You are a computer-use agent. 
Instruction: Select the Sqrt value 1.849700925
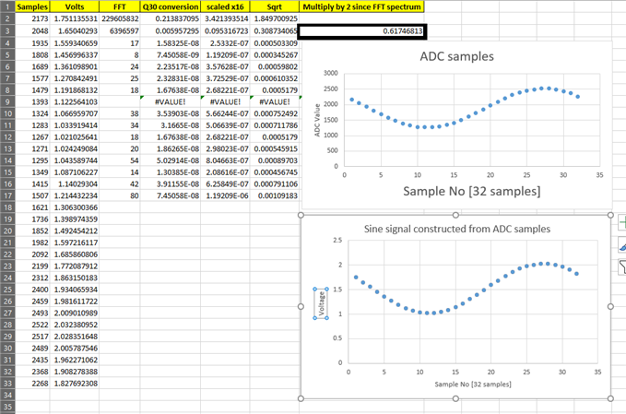[274, 18]
